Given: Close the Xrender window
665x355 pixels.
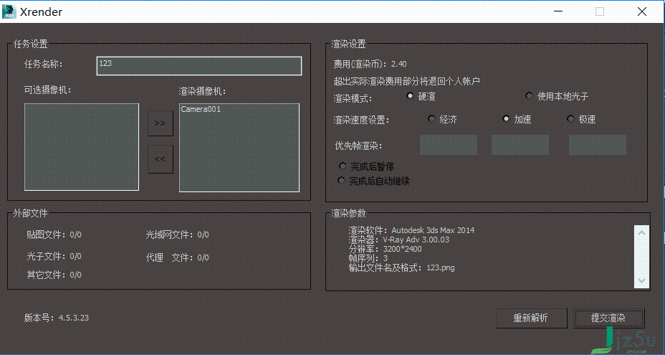Looking at the screenshot, I should (x=642, y=11).
